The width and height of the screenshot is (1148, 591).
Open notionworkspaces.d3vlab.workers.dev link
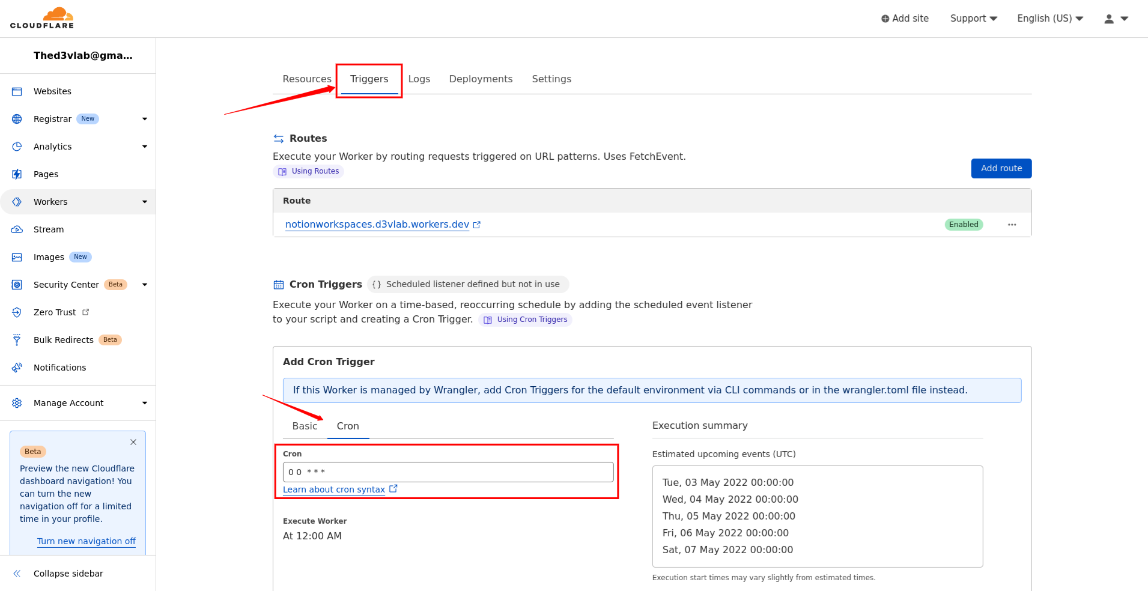pos(377,225)
